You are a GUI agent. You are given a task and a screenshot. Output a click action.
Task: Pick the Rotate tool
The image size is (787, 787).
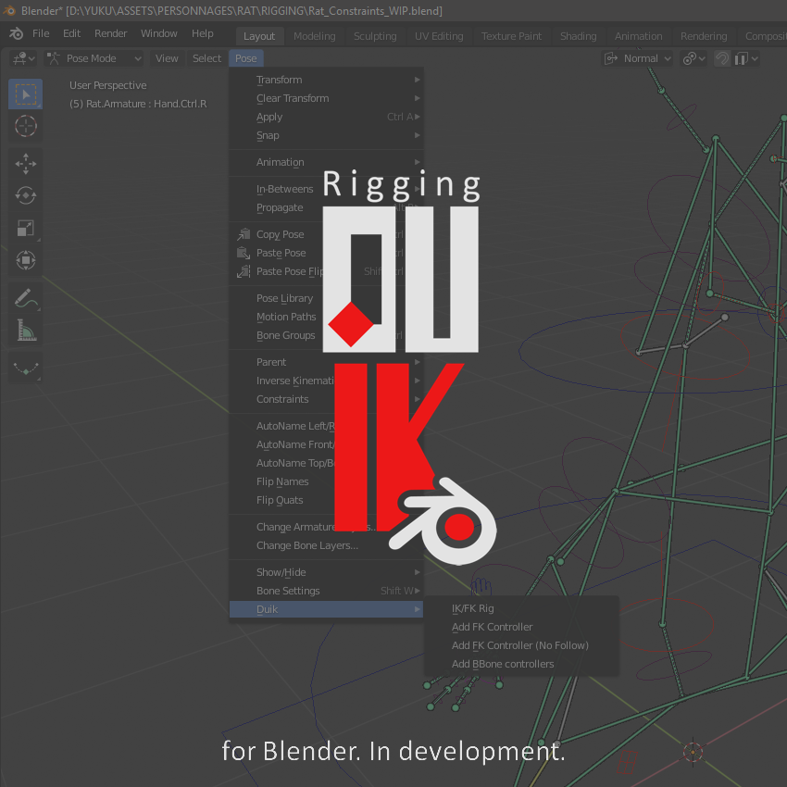[x=25, y=195]
